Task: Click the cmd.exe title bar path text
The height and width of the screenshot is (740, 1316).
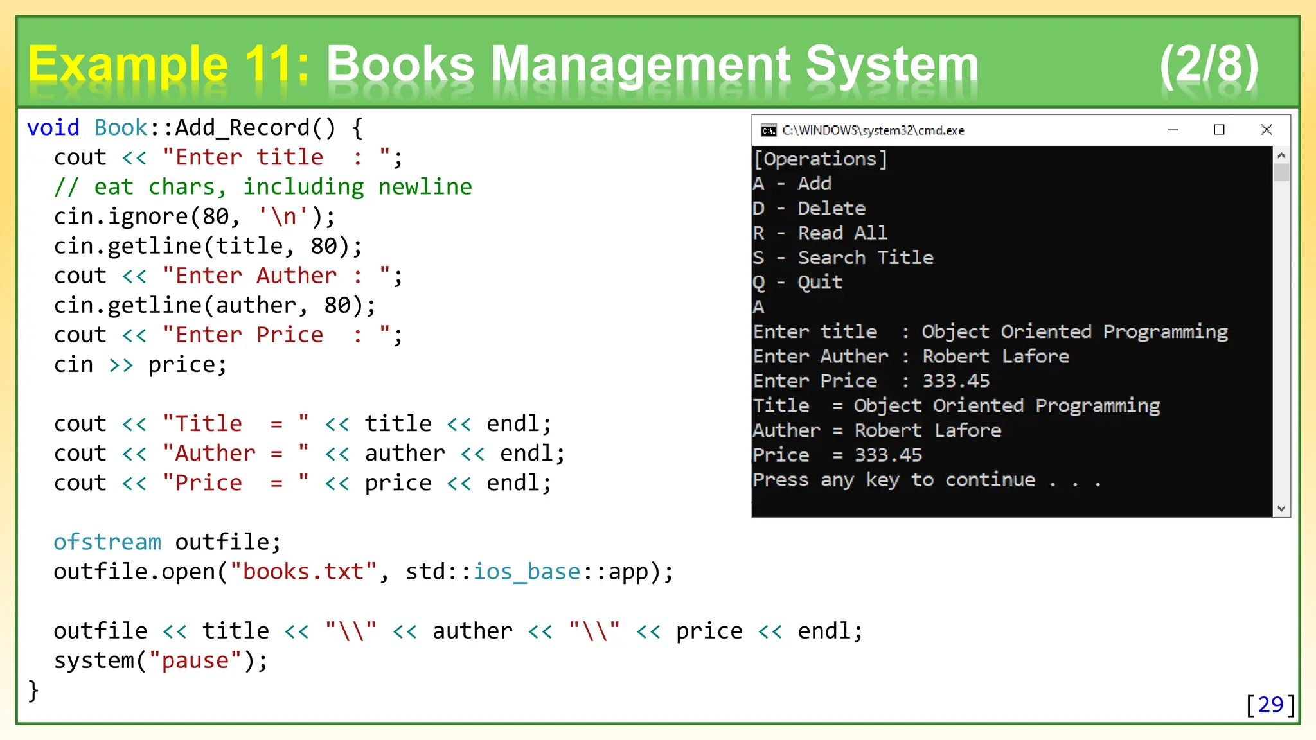Action: 873,130
